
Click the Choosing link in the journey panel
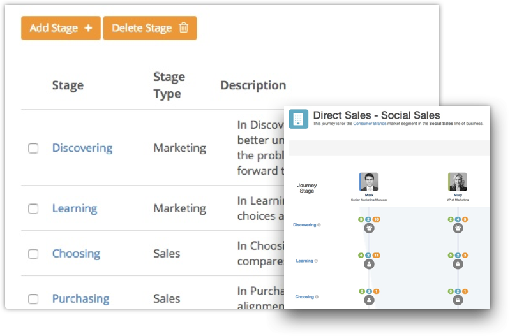[x=304, y=297]
